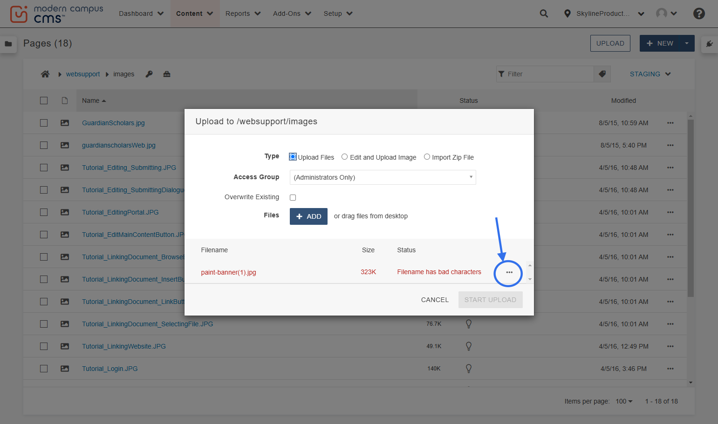Click the UPLOAD button in page header

[x=610, y=43]
